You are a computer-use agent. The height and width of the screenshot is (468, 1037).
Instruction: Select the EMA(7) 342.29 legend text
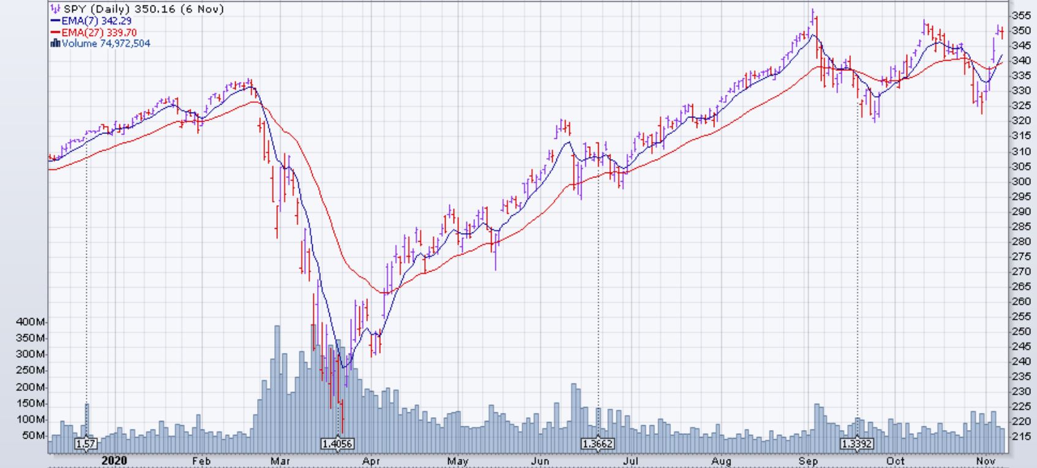96,21
